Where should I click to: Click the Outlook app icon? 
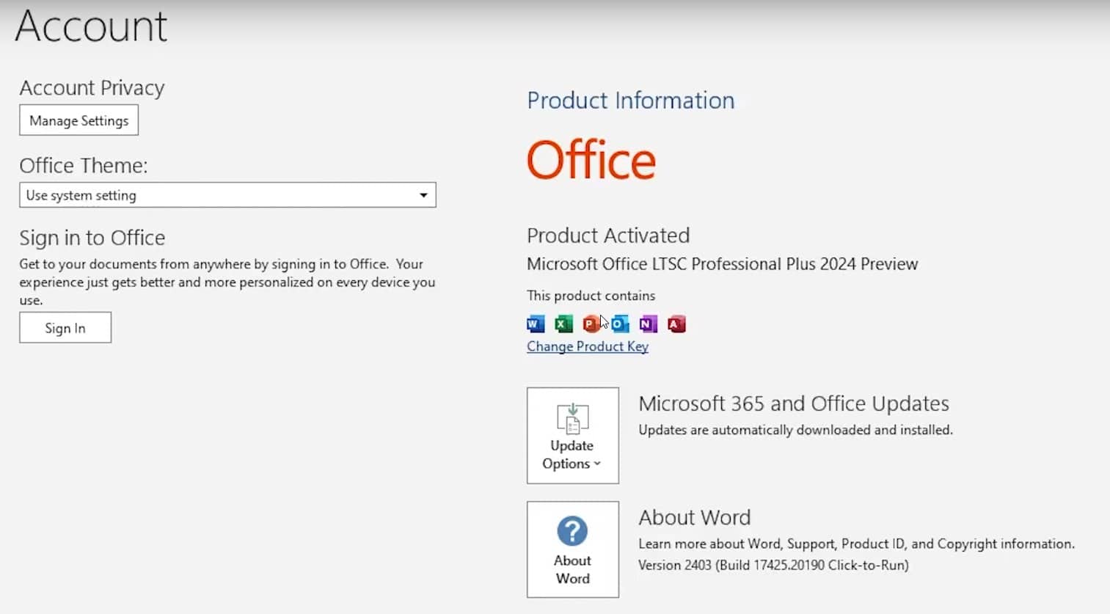(620, 324)
